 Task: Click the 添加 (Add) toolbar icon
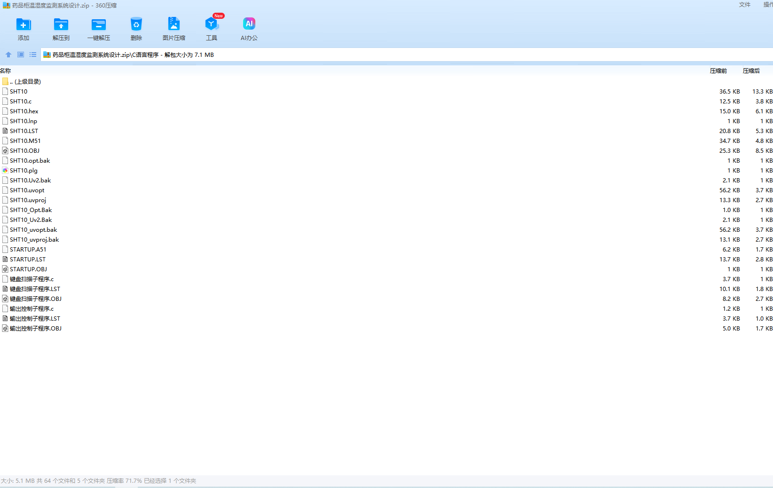coord(23,24)
